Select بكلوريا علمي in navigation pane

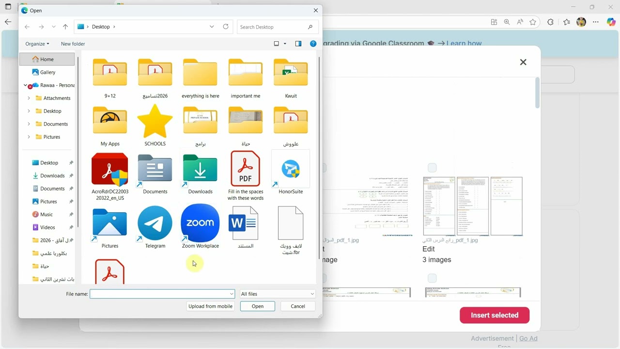pyautogui.click(x=48, y=253)
